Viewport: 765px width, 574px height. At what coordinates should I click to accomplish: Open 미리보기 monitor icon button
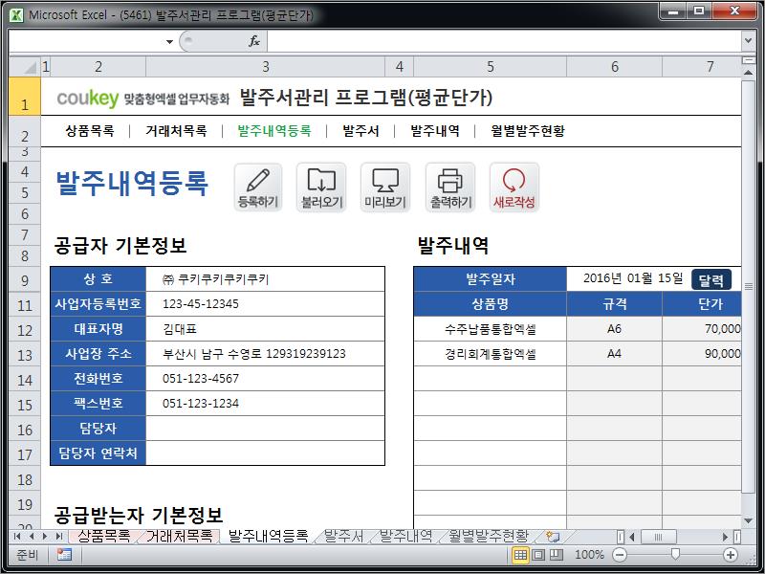pyautogui.click(x=385, y=188)
